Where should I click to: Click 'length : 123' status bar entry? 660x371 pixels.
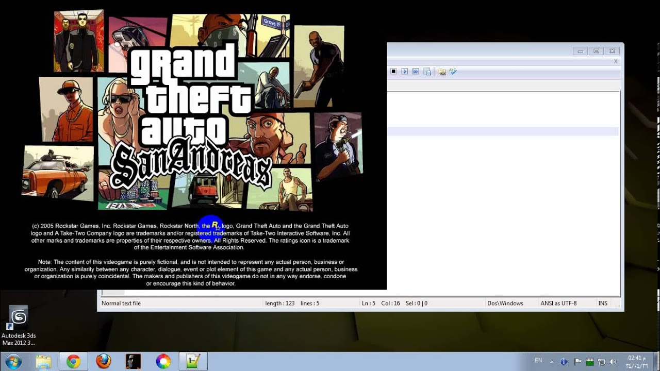pyautogui.click(x=280, y=303)
